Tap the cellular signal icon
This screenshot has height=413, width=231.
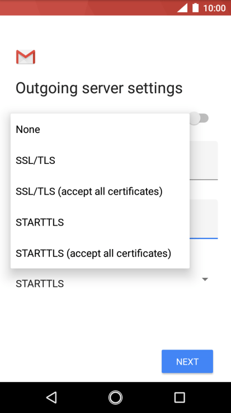pyautogui.click(x=182, y=8)
